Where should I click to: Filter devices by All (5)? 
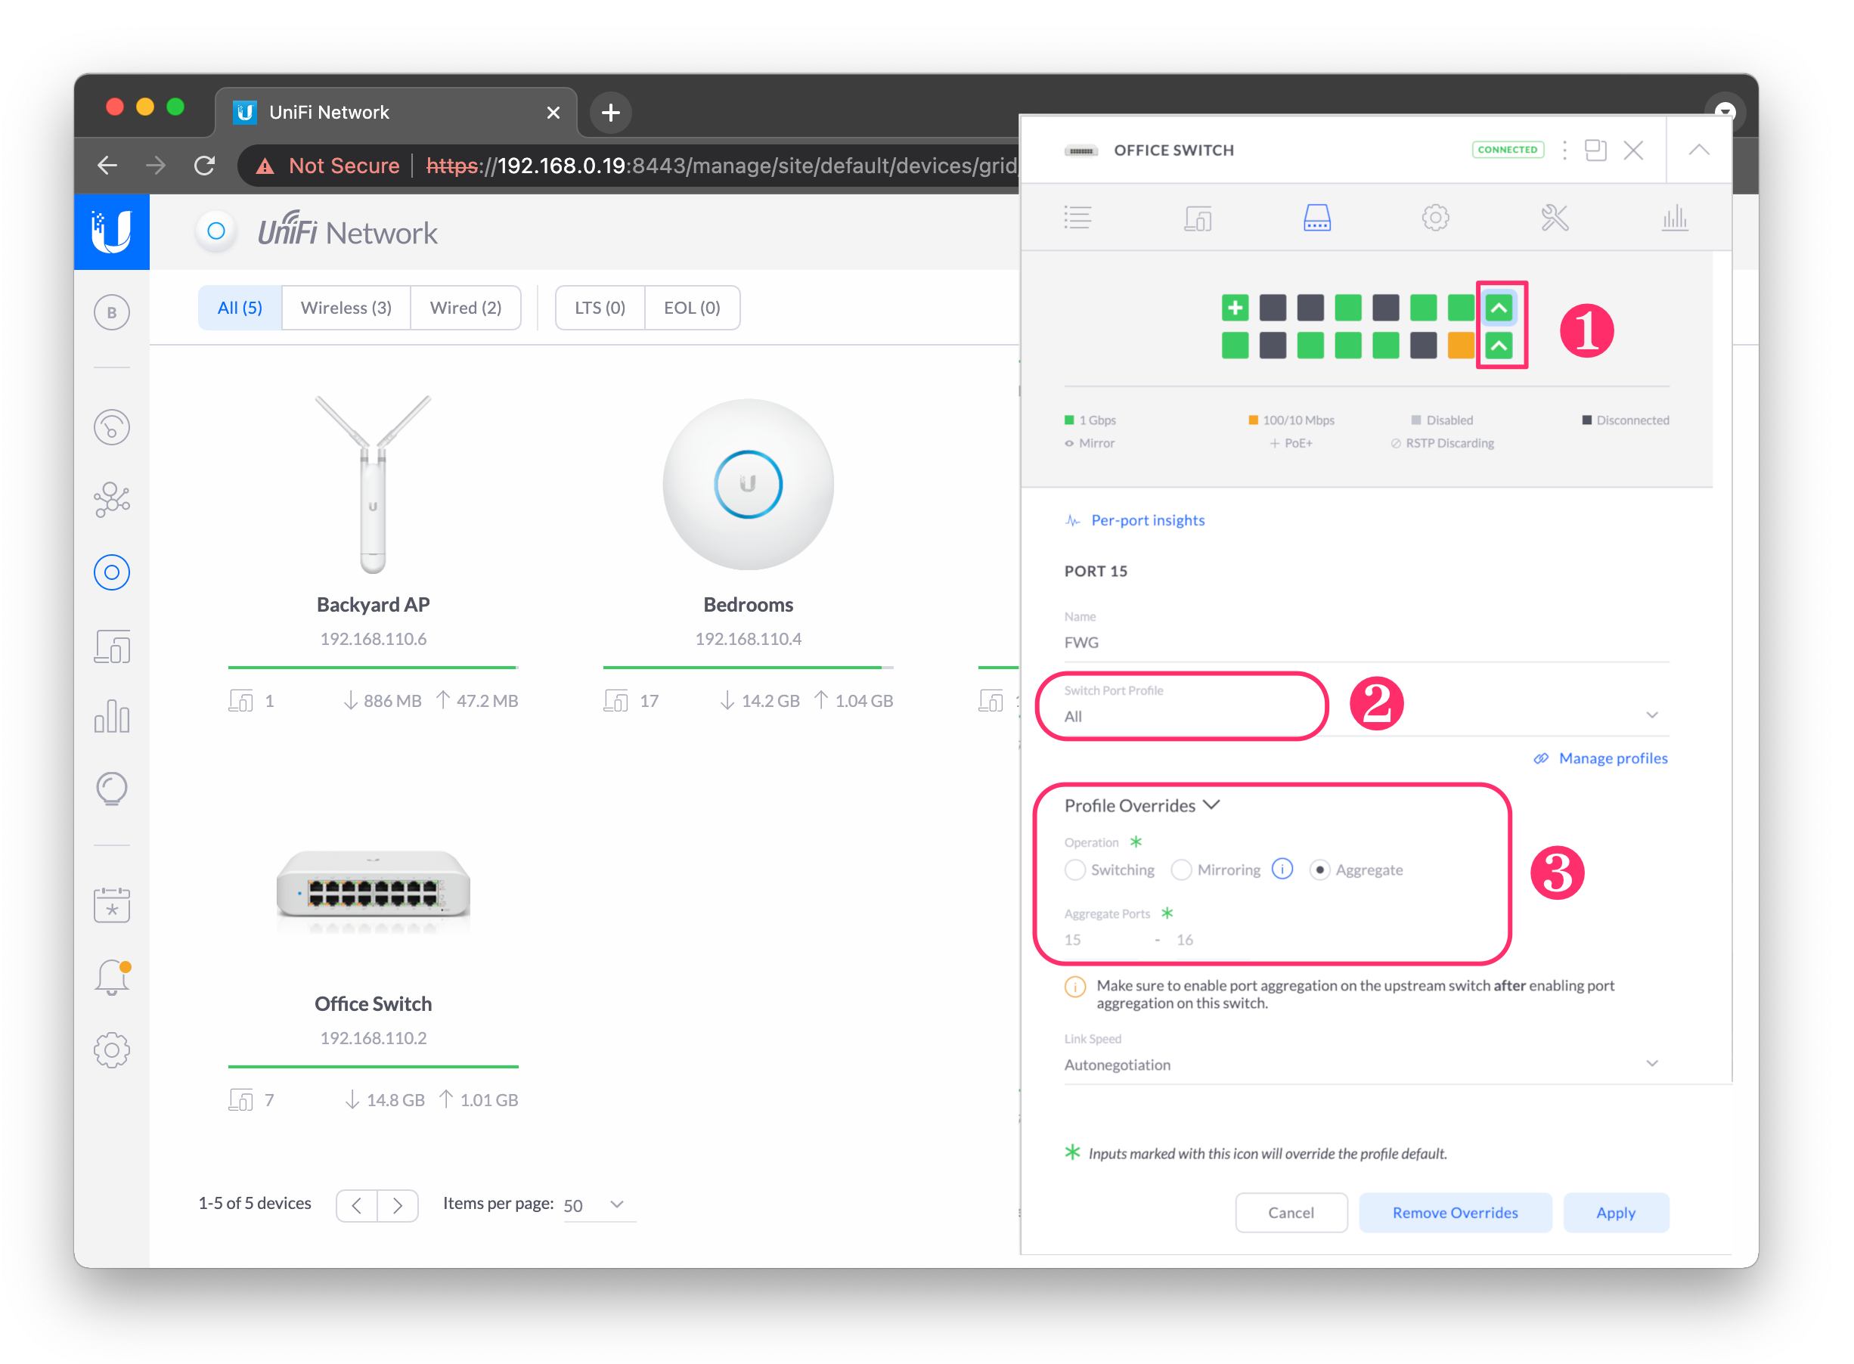tap(240, 307)
